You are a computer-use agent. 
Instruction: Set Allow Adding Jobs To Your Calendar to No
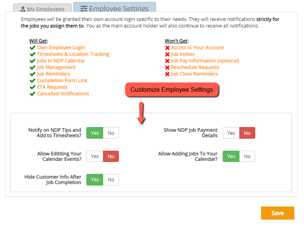pos(247,156)
